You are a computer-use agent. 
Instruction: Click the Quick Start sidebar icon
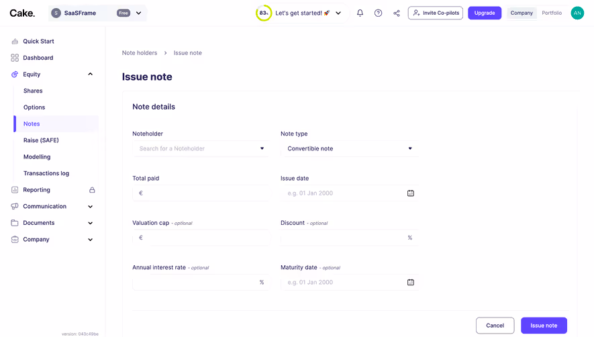click(15, 42)
